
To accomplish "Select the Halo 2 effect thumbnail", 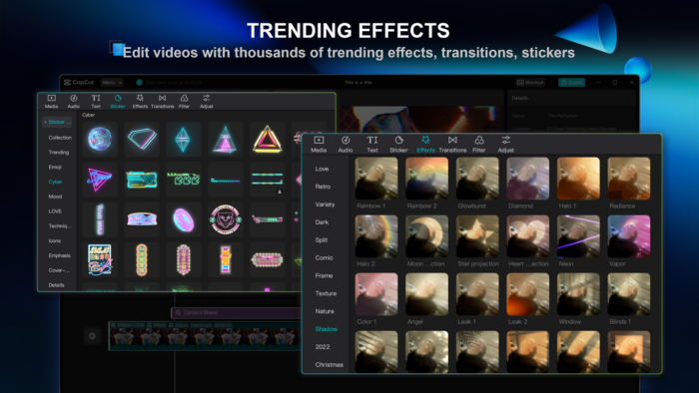I will point(376,236).
